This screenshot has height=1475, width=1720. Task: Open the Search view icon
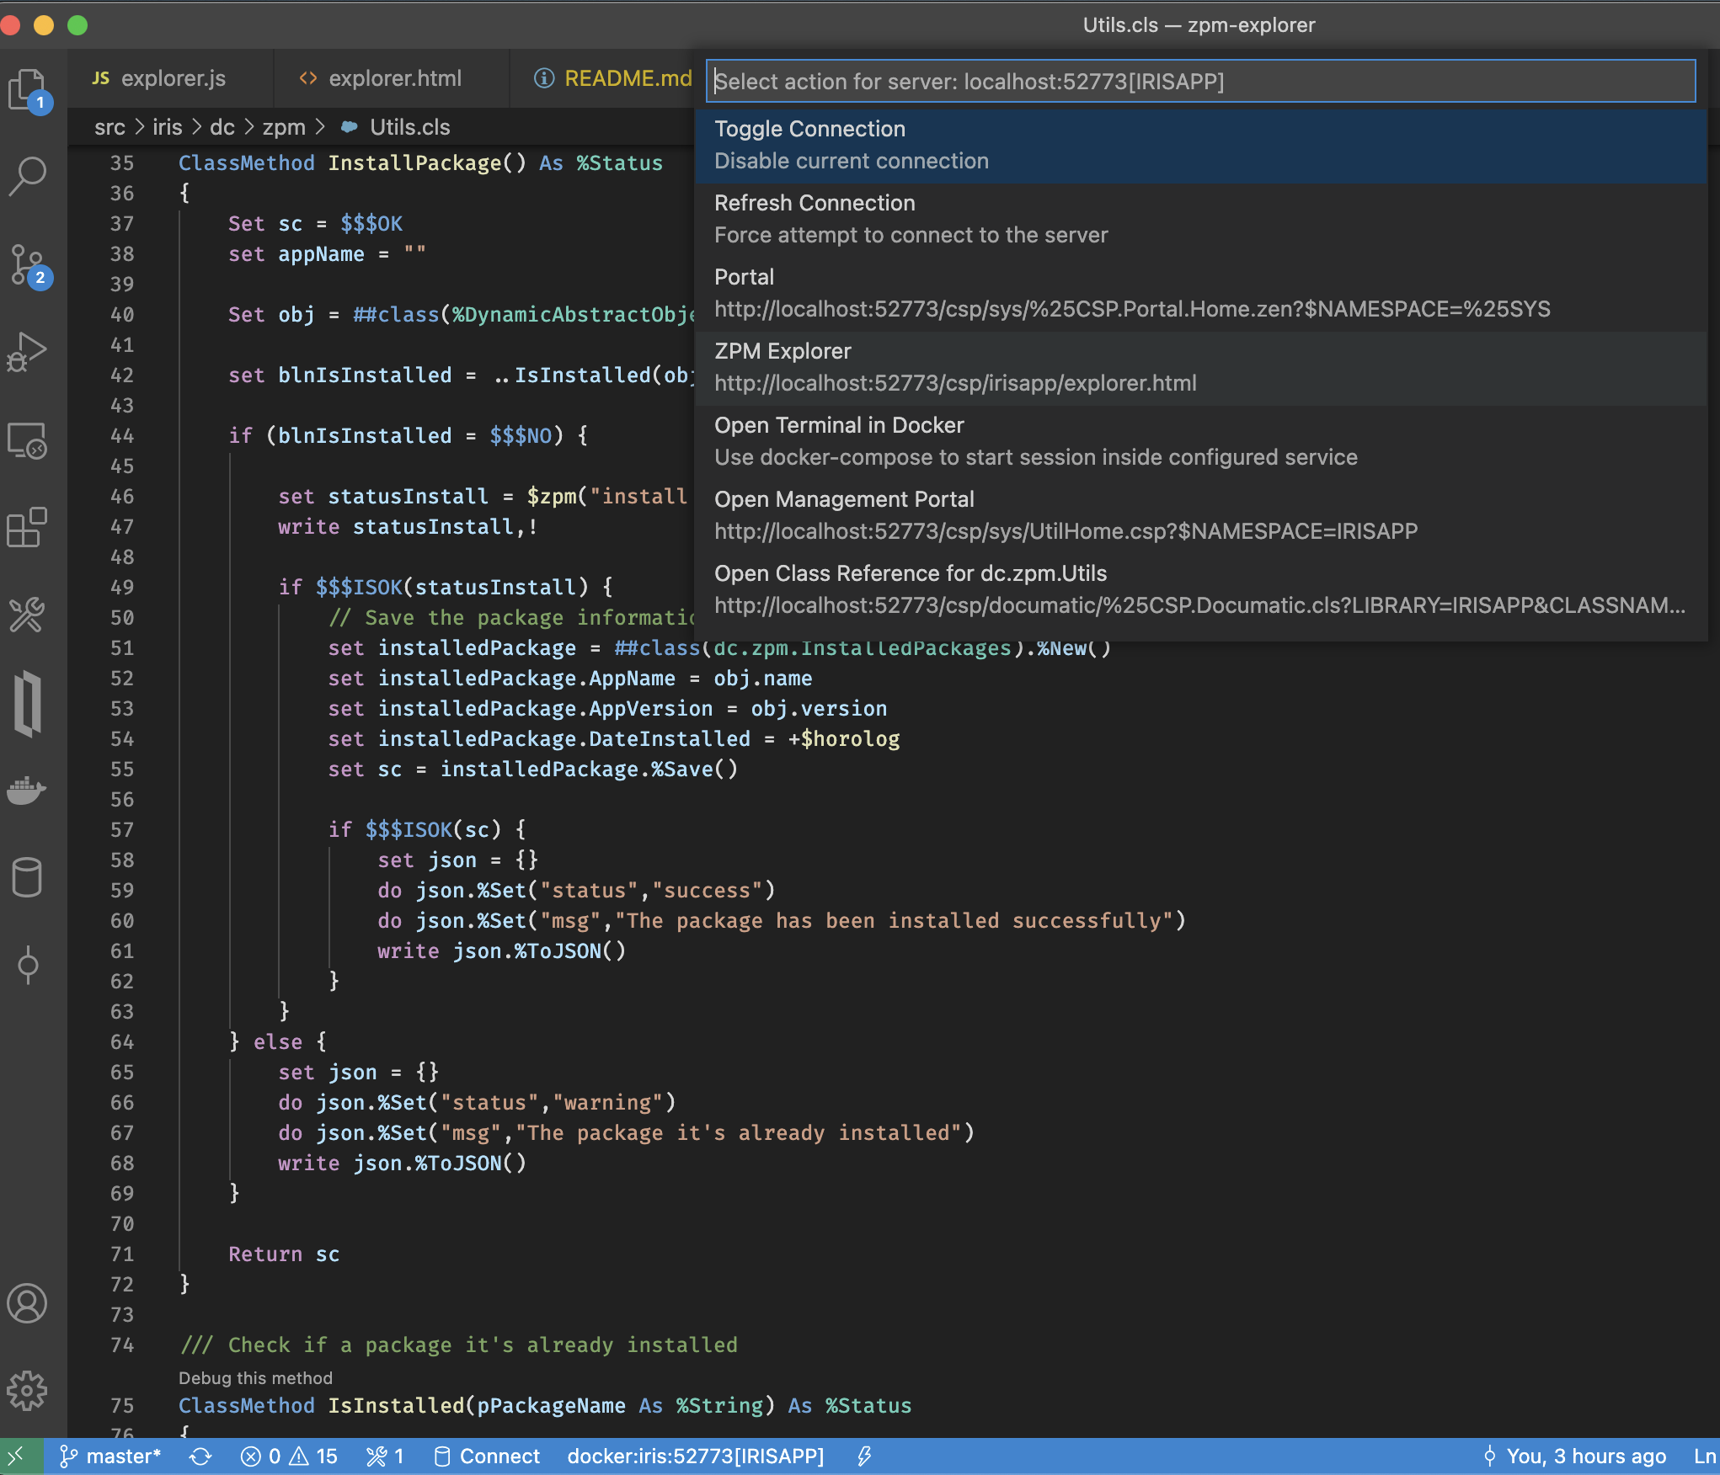29,176
